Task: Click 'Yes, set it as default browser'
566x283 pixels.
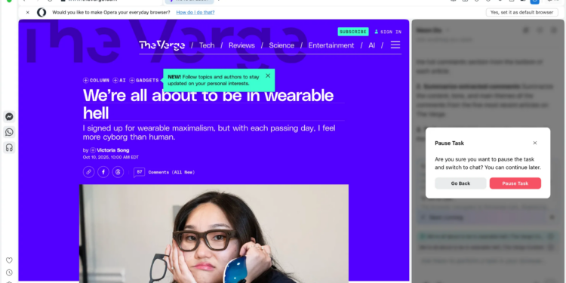Action: [x=521, y=12]
